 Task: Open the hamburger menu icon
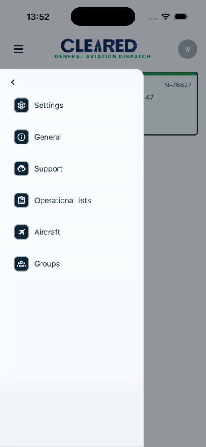coord(18,49)
